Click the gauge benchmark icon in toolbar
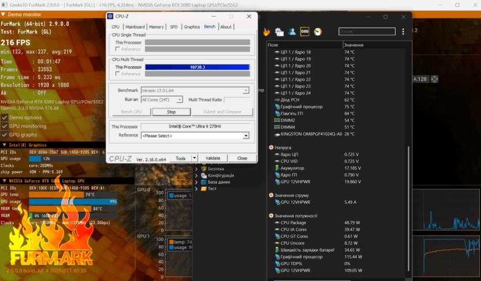This screenshot has width=481, height=281. click(x=317, y=32)
